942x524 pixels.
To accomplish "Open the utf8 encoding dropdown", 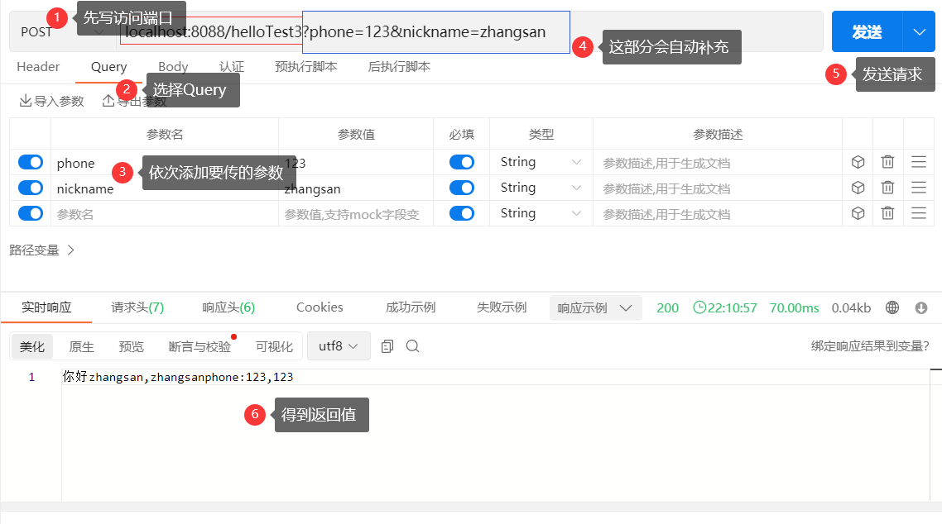I will pos(339,346).
